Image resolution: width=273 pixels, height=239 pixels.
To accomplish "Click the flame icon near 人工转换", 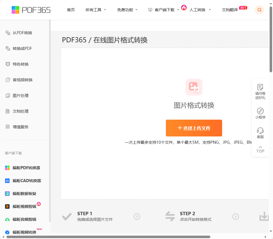I will tap(184, 8).
